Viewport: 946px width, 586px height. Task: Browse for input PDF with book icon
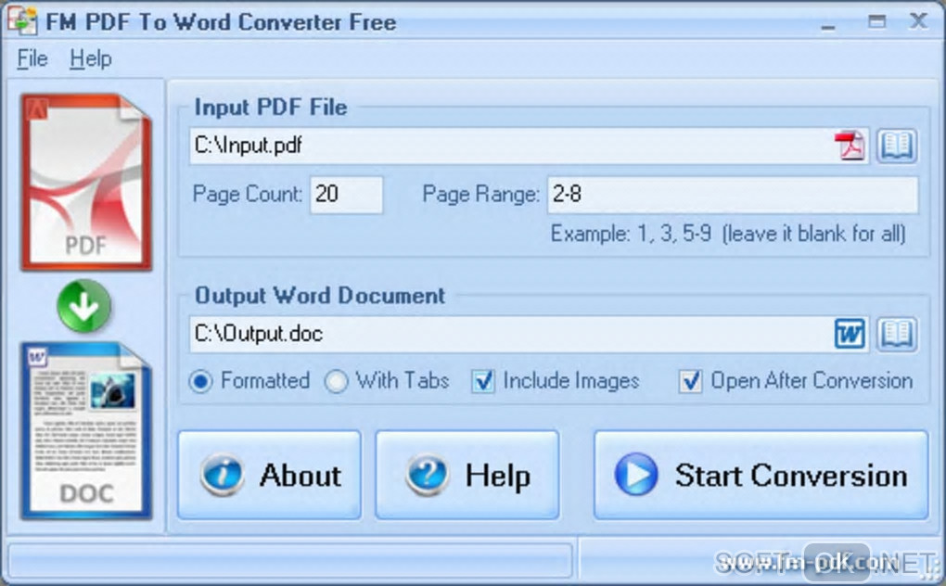897,146
